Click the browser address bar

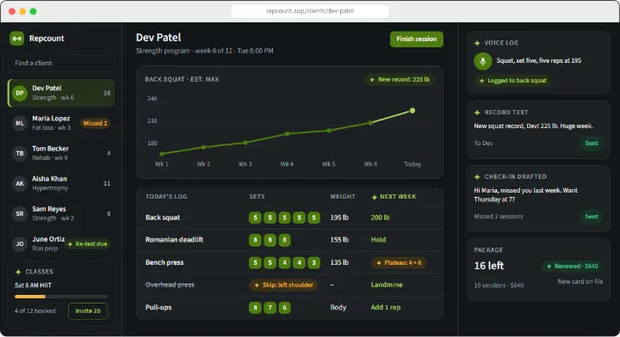click(x=310, y=11)
